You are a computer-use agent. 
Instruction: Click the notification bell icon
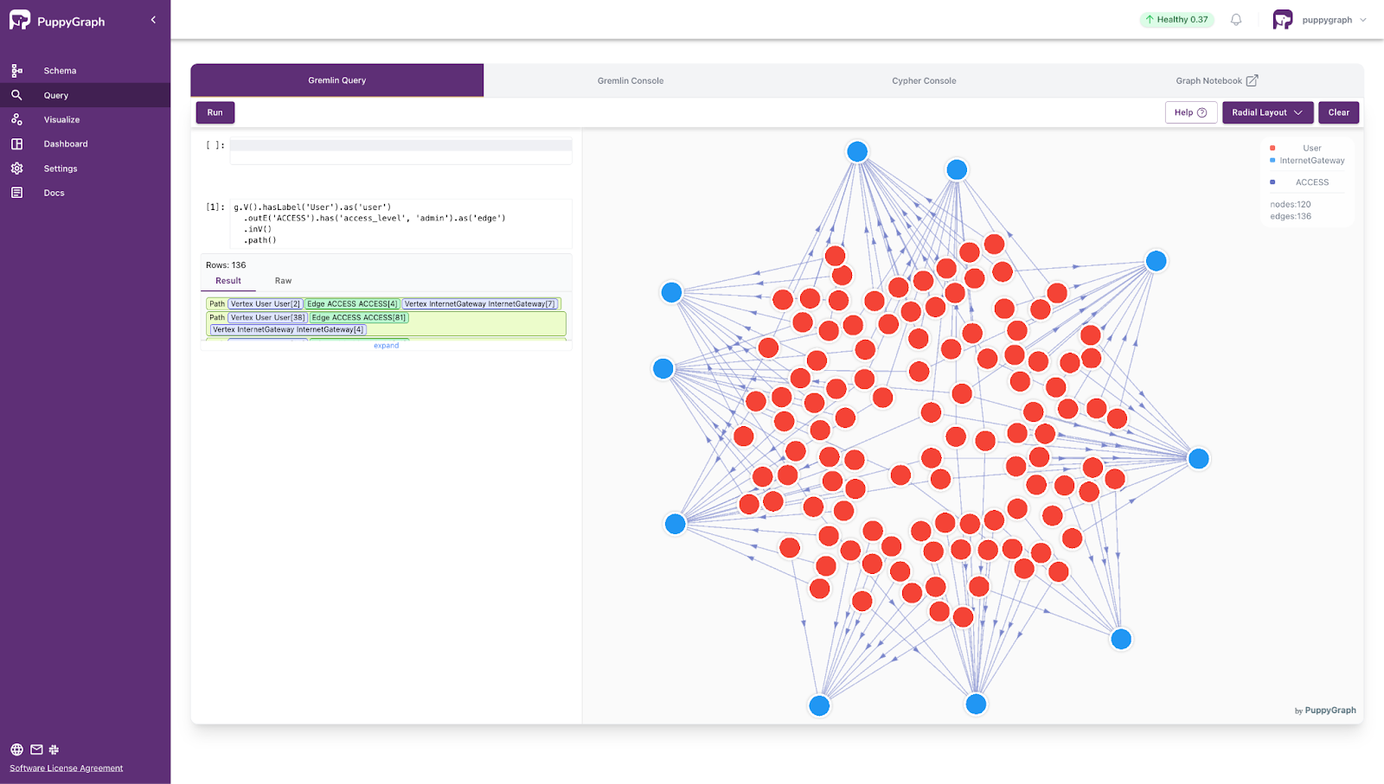[1236, 20]
